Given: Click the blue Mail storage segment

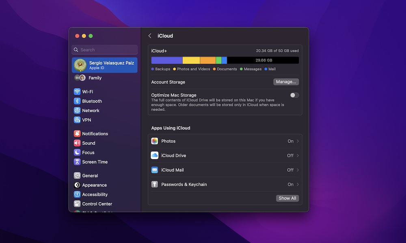Looking at the screenshot, I should click(x=224, y=60).
